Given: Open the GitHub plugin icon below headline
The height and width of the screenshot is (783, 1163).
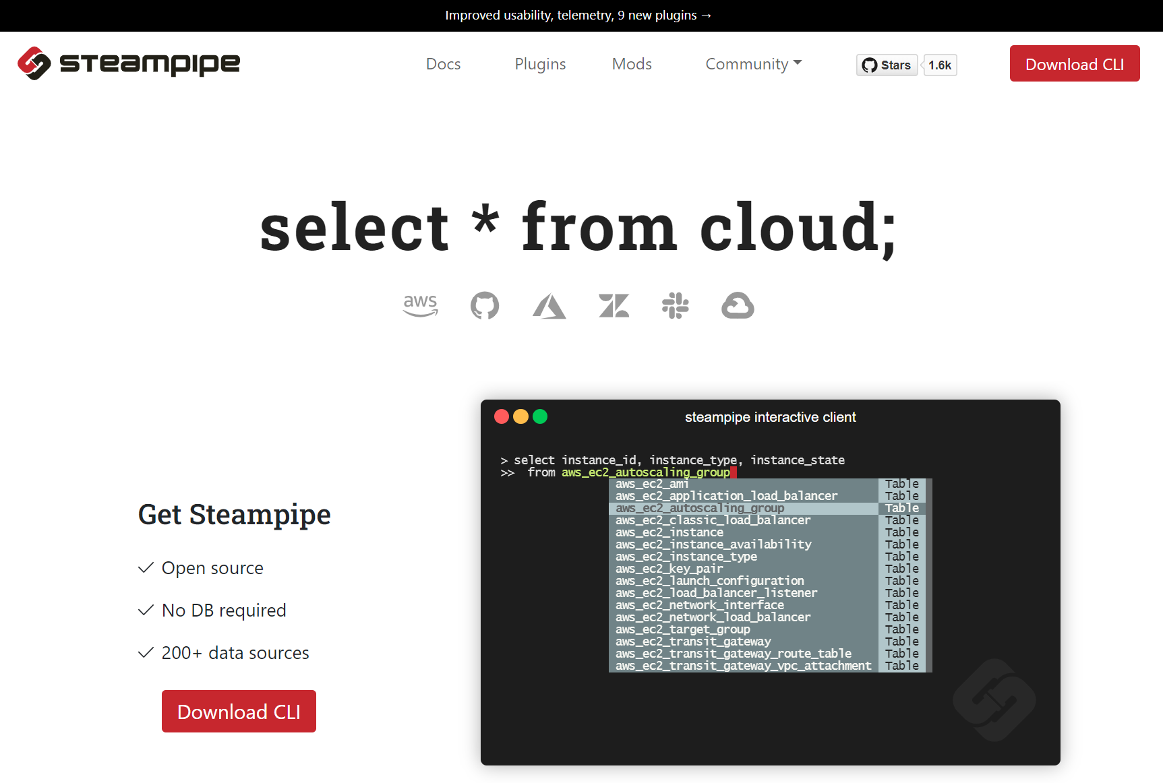Looking at the screenshot, I should click(485, 305).
